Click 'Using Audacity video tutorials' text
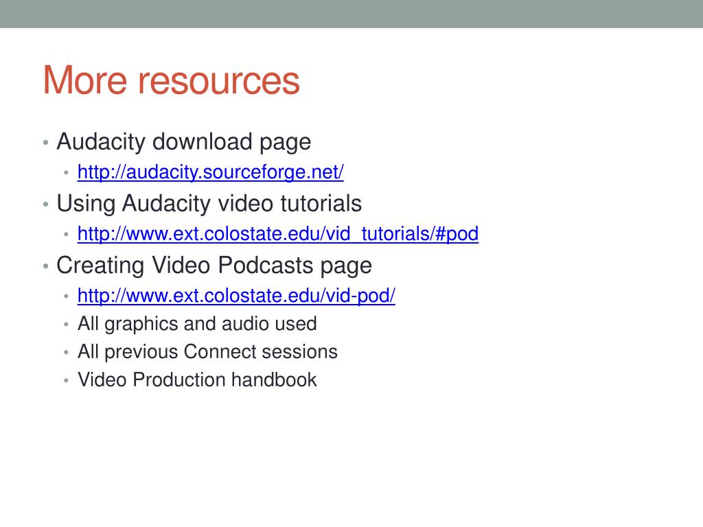Image resolution: width=703 pixels, height=527 pixels. click(x=209, y=203)
